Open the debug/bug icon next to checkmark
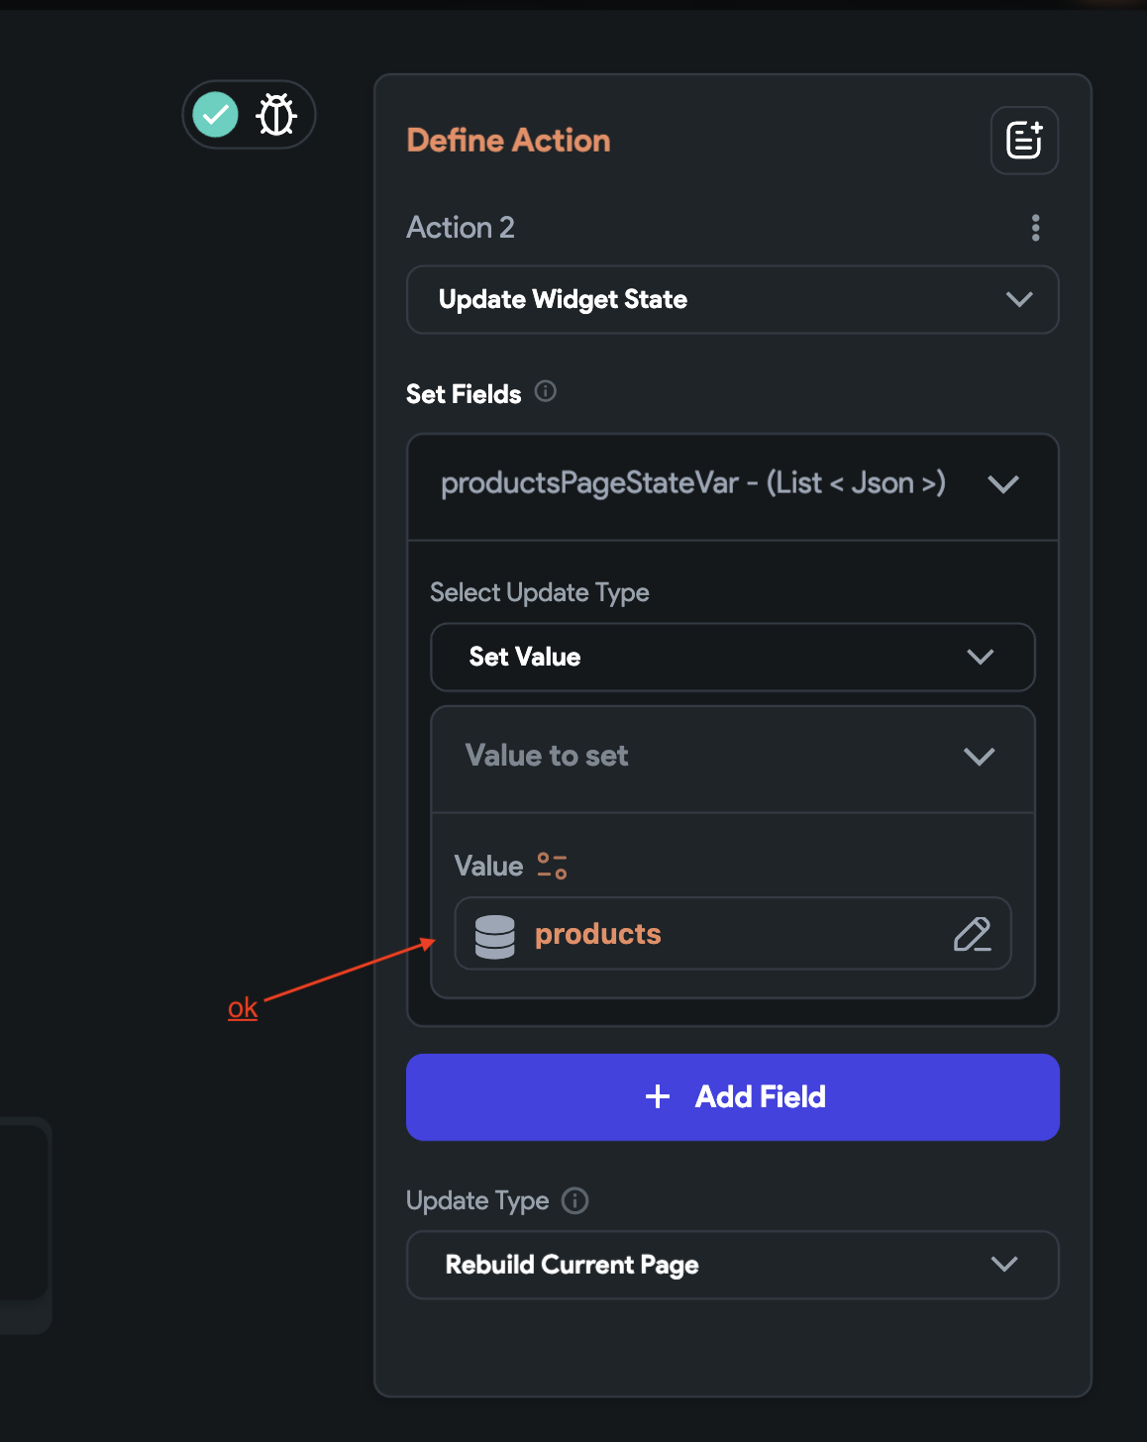The width and height of the screenshot is (1147, 1442). tap(275, 114)
